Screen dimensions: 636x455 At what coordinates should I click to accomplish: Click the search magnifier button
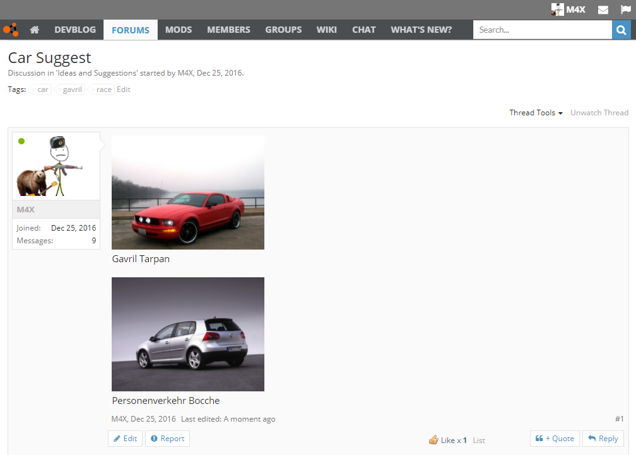[x=621, y=30]
